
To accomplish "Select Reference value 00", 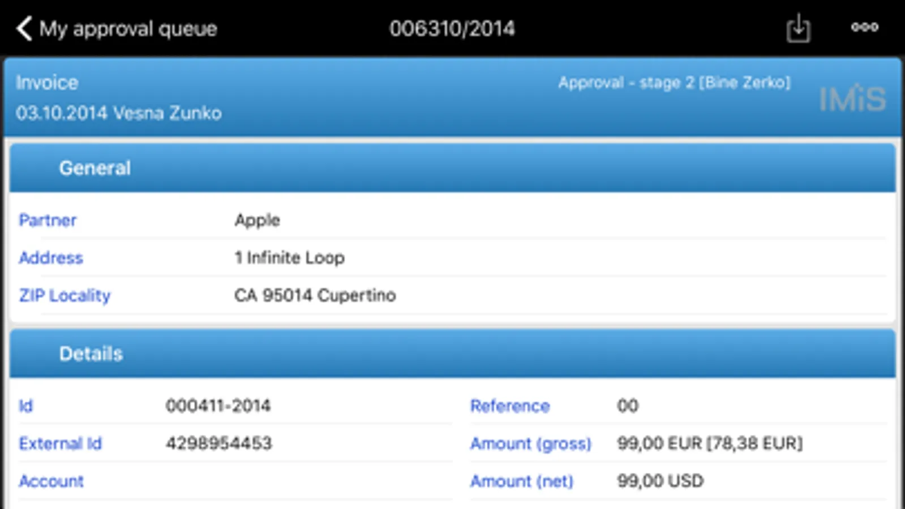I will [x=628, y=406].
